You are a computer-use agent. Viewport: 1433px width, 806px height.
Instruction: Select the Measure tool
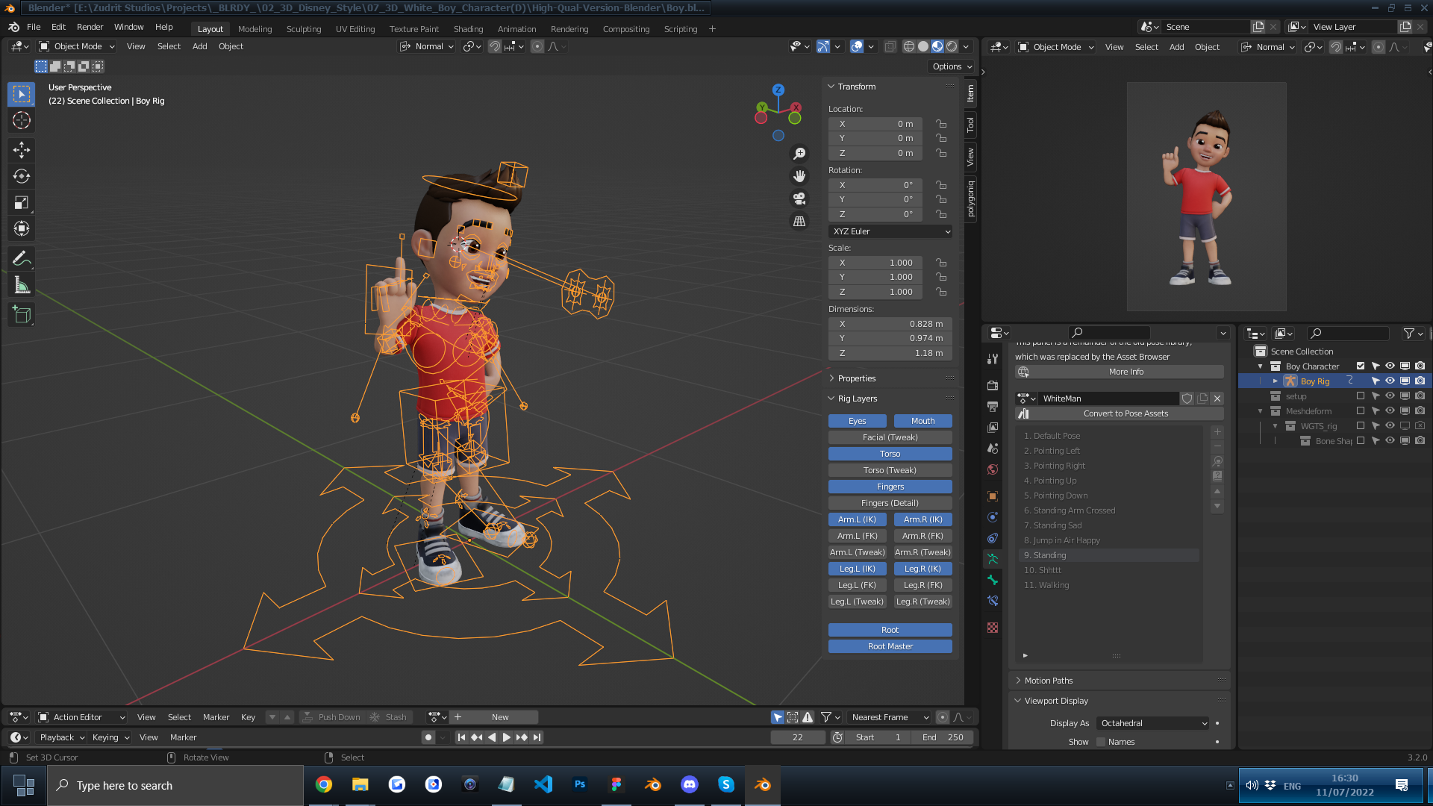(21, 285)
